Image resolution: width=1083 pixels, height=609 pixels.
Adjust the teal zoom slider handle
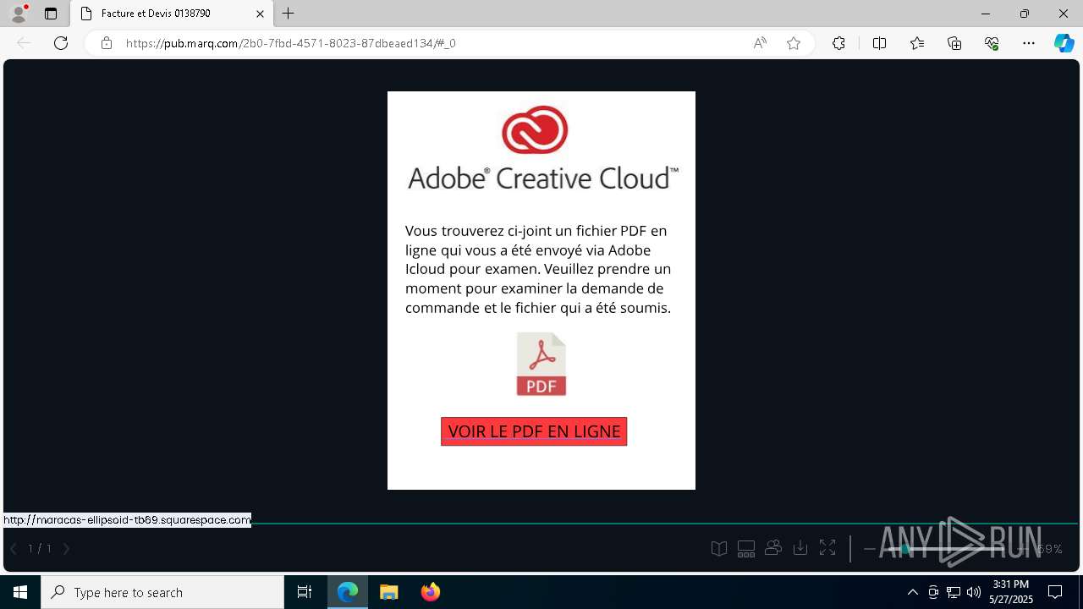[x=904, y=549]
